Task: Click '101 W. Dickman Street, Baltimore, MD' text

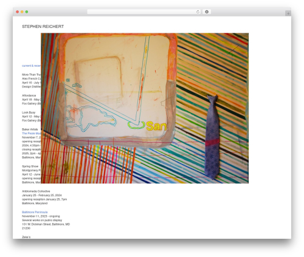Action: [46, 224]
